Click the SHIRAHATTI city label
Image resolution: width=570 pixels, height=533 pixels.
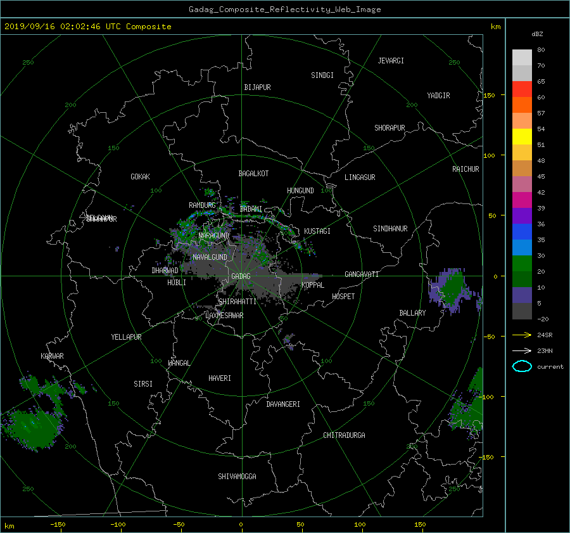[237, 302]
